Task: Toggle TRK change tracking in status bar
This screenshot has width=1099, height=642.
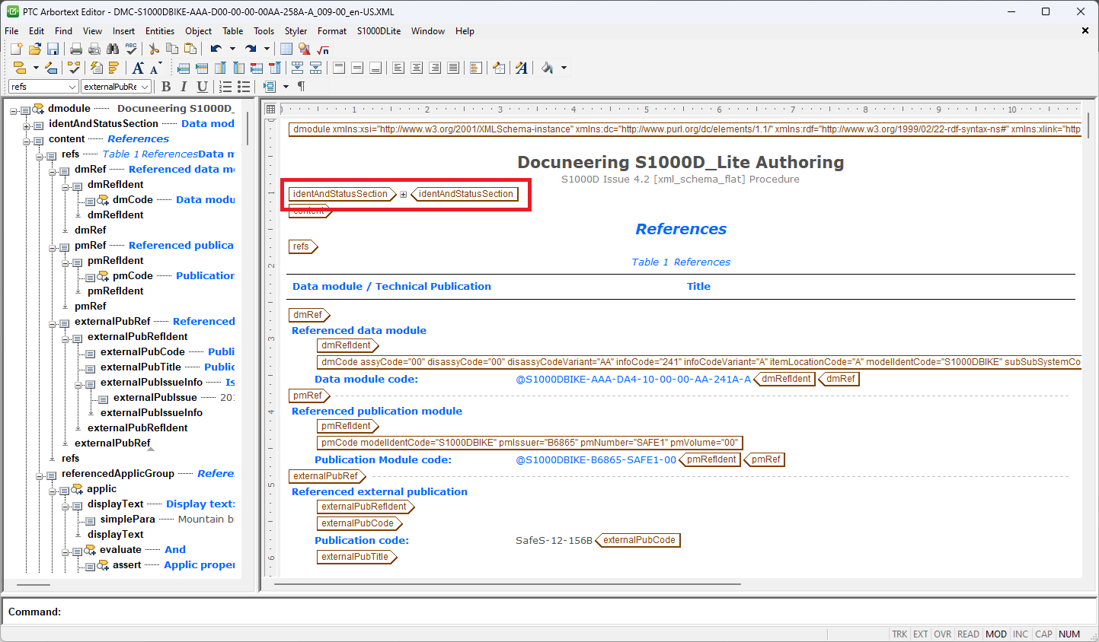Action: pyautogui.click(x=899, y=634)
